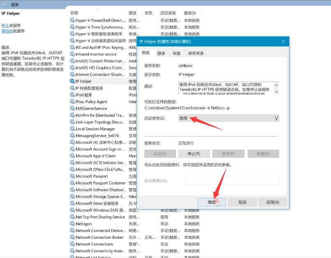Click the Intel(R) HD Graphics Control icon

click(72, 68)
